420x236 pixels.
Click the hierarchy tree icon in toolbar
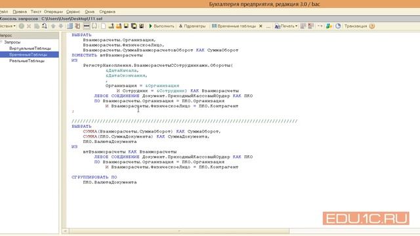point(77,26)
